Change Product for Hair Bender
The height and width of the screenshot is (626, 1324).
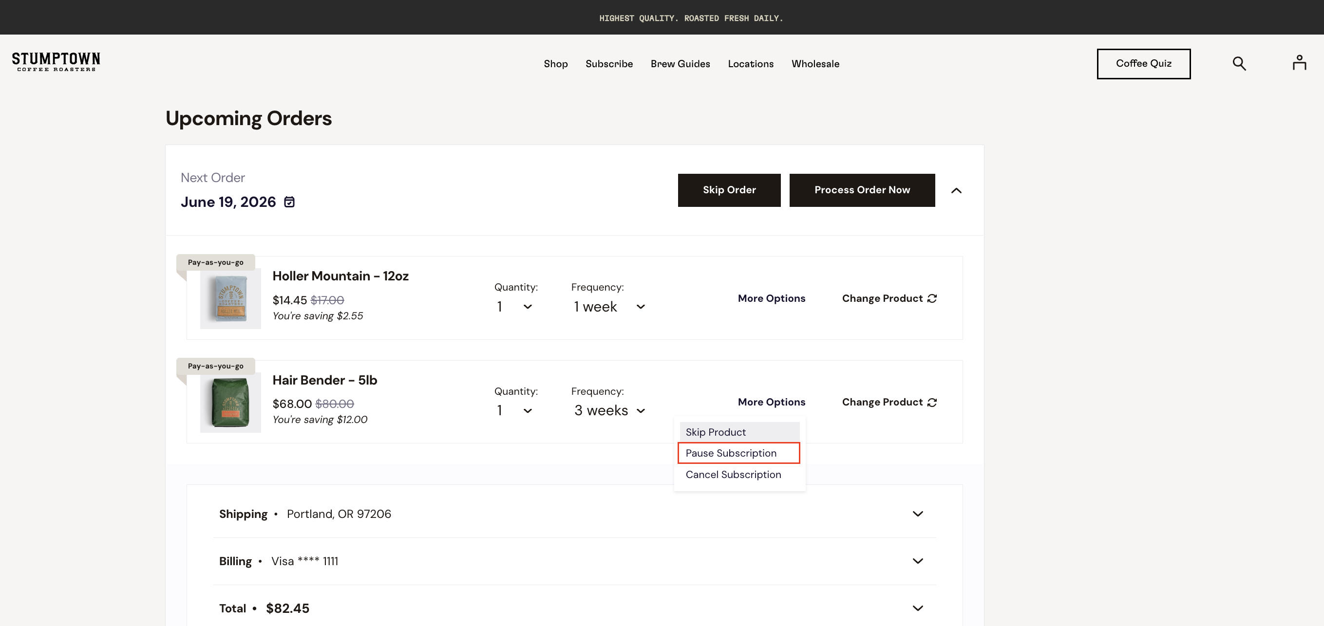(889, 402)
